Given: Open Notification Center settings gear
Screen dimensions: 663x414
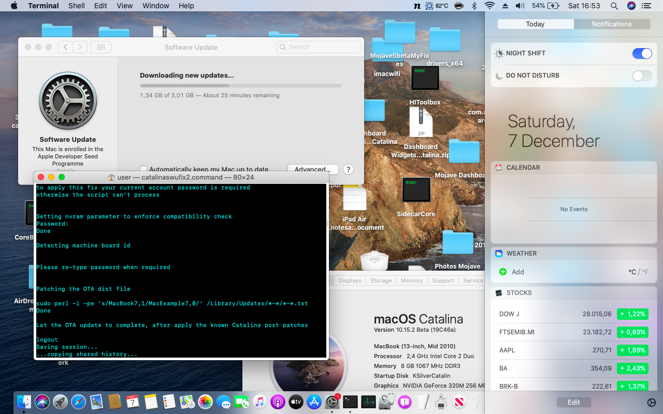Looking at the screenshot, I should 652,403.
